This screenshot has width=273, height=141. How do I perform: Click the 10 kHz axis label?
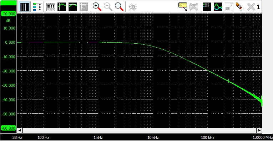point(153,137)
